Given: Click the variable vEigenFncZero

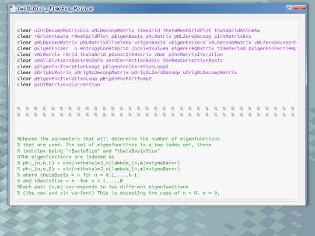Looking at the screenshot, I should click(x=187, y=43).
